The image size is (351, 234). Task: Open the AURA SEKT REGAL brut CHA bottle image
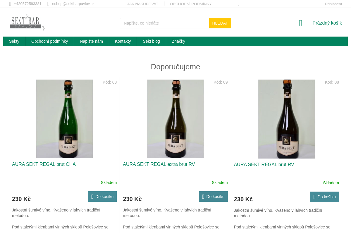(64, 119)
